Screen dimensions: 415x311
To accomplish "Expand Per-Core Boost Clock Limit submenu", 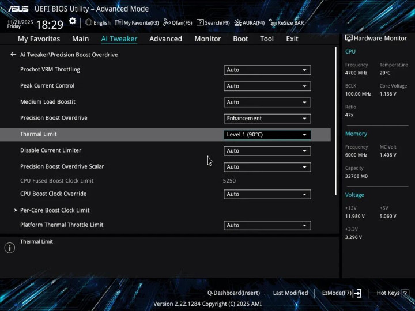I will [55, 210].
